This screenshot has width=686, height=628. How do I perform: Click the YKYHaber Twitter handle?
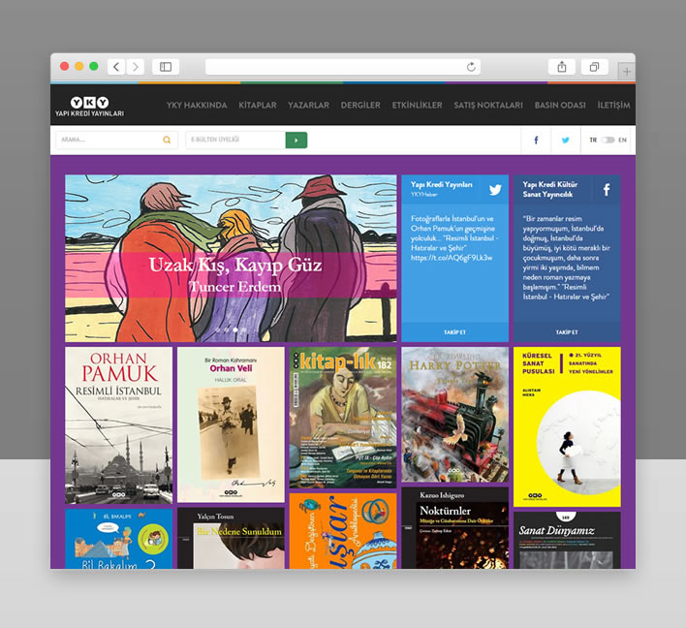coord(424,194)
